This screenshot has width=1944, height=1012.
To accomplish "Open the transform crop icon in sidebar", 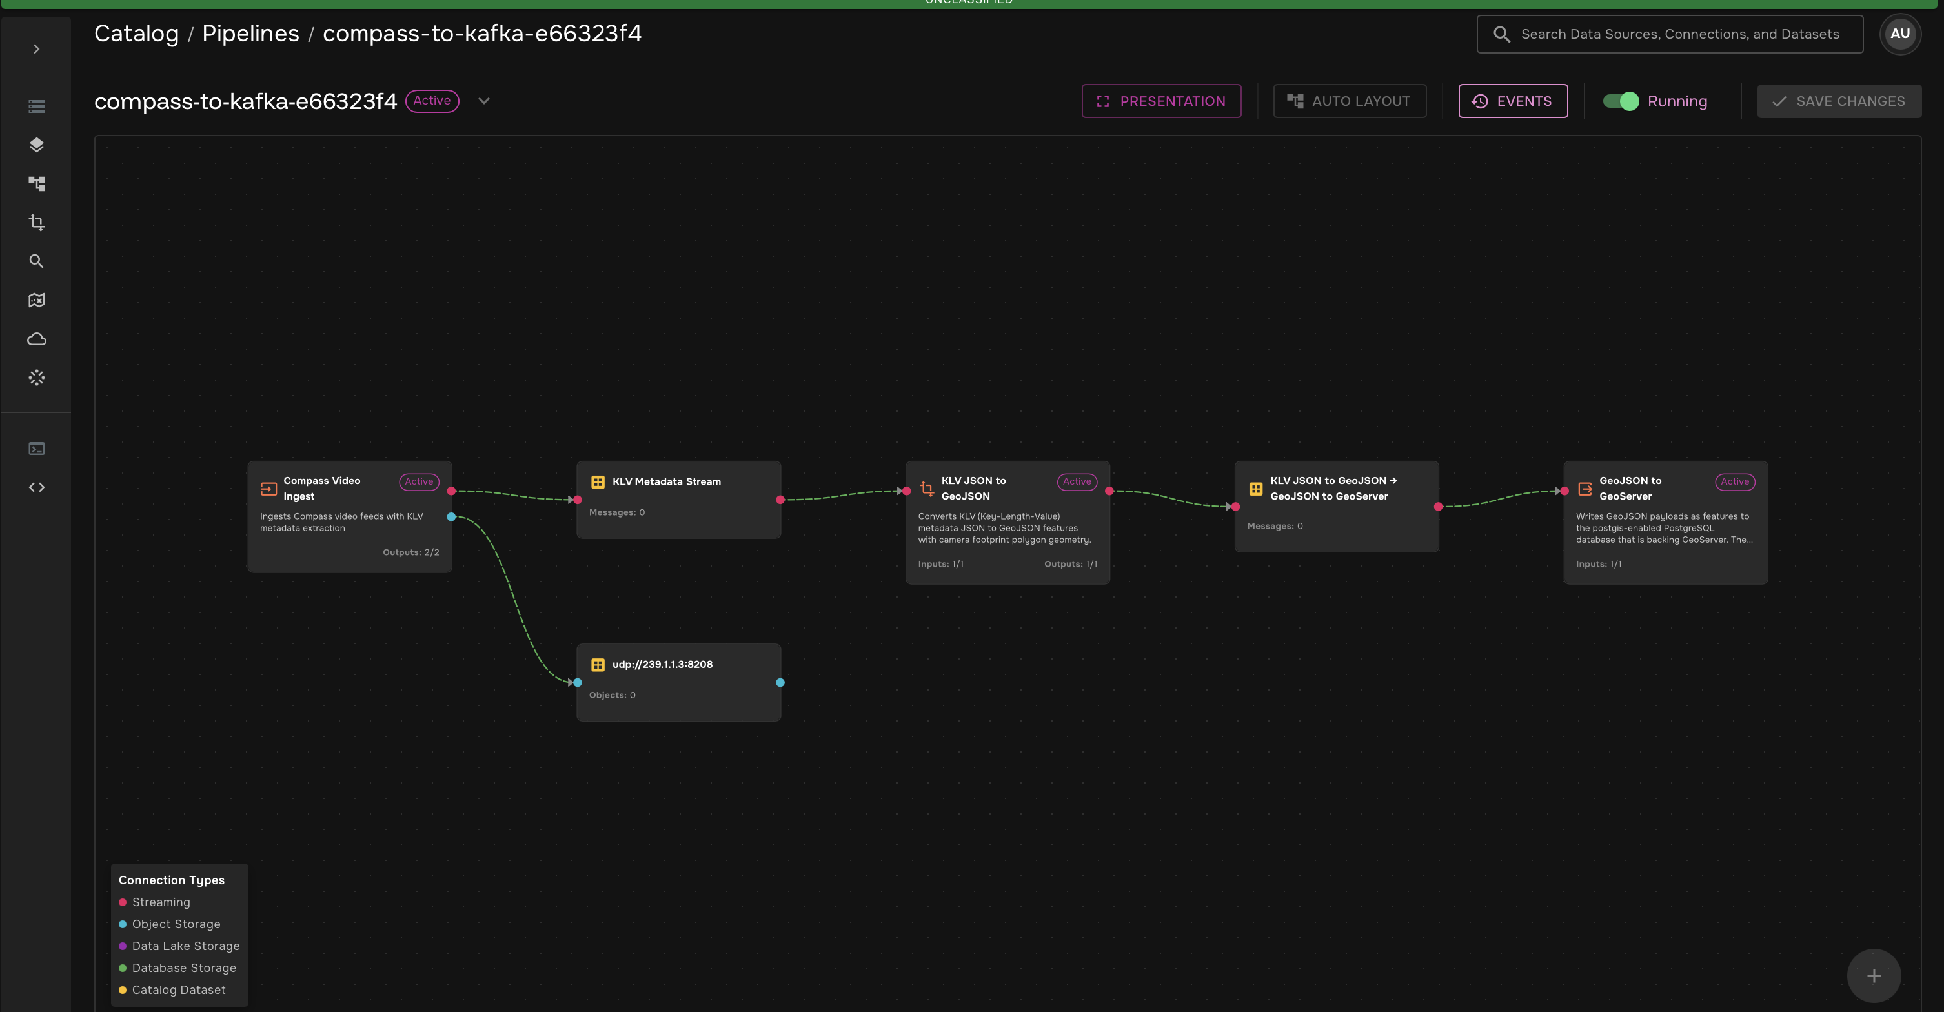I will [36, 222].
